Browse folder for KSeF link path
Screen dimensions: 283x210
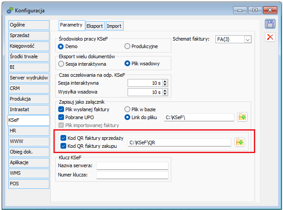[x=242, y=117]
